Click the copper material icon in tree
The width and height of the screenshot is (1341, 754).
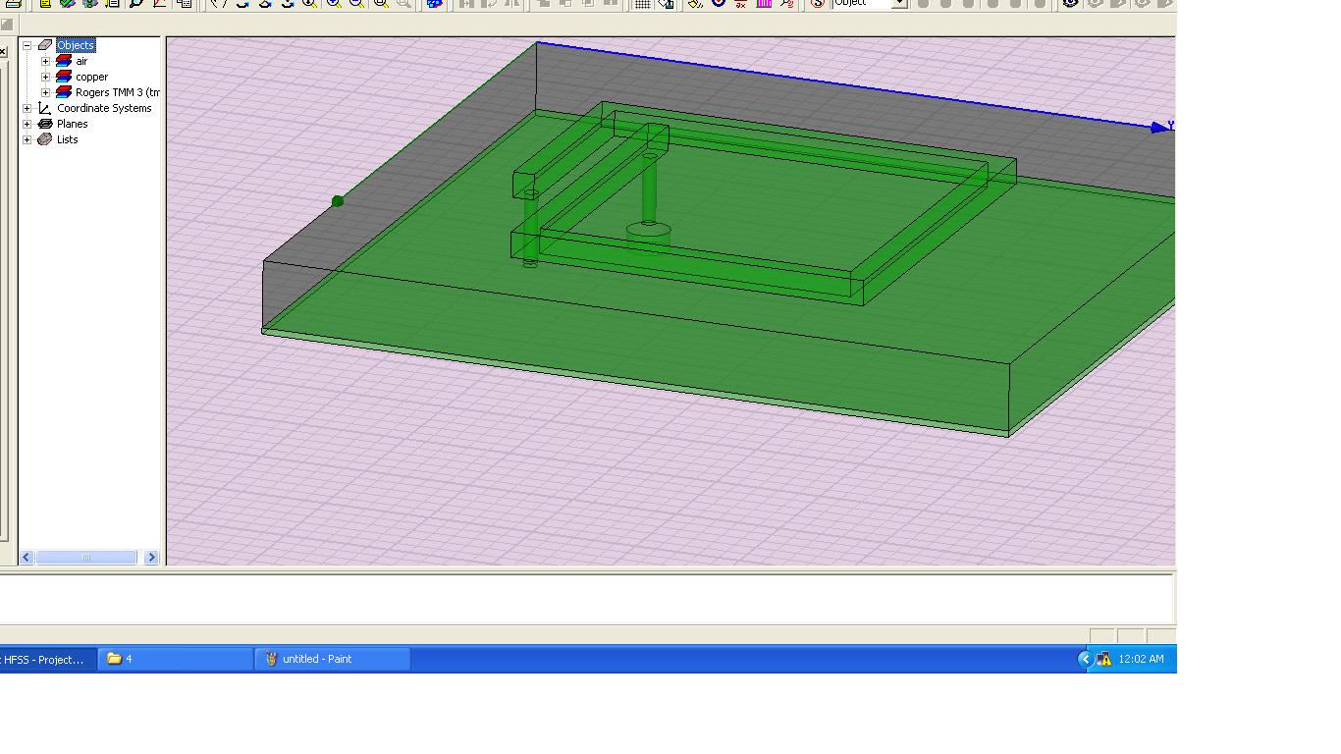click(64, 77)
